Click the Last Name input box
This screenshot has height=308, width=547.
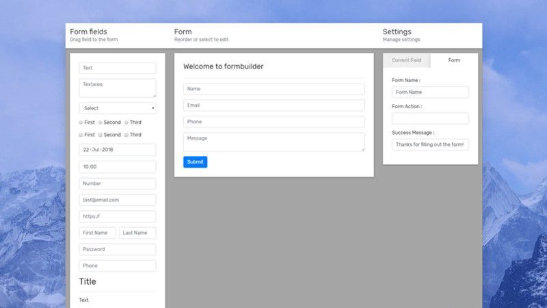137,233
